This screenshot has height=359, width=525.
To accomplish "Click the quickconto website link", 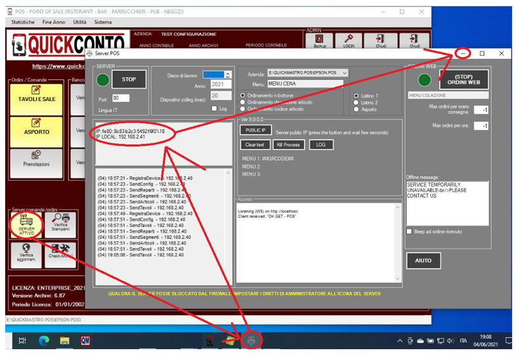I will coord(58,66).
